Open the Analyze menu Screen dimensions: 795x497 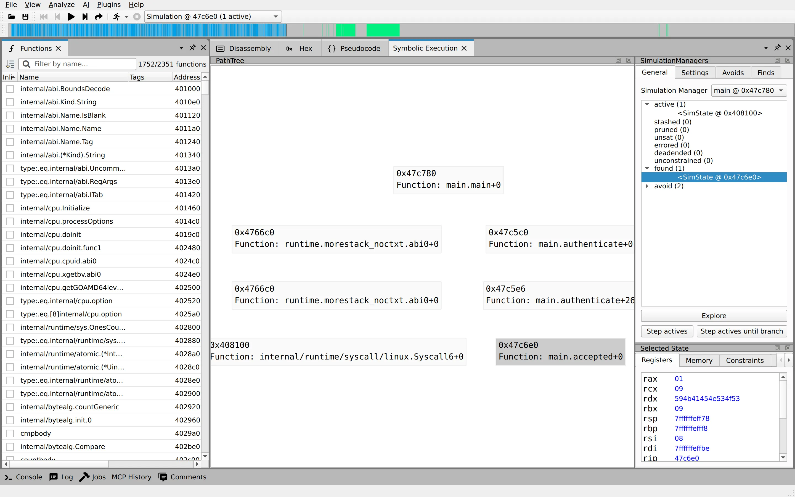click(62, 5)
